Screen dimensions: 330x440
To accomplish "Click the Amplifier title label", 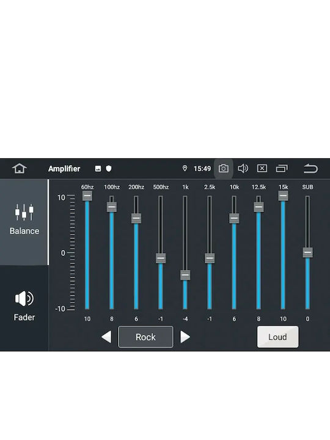I will 64,169.
